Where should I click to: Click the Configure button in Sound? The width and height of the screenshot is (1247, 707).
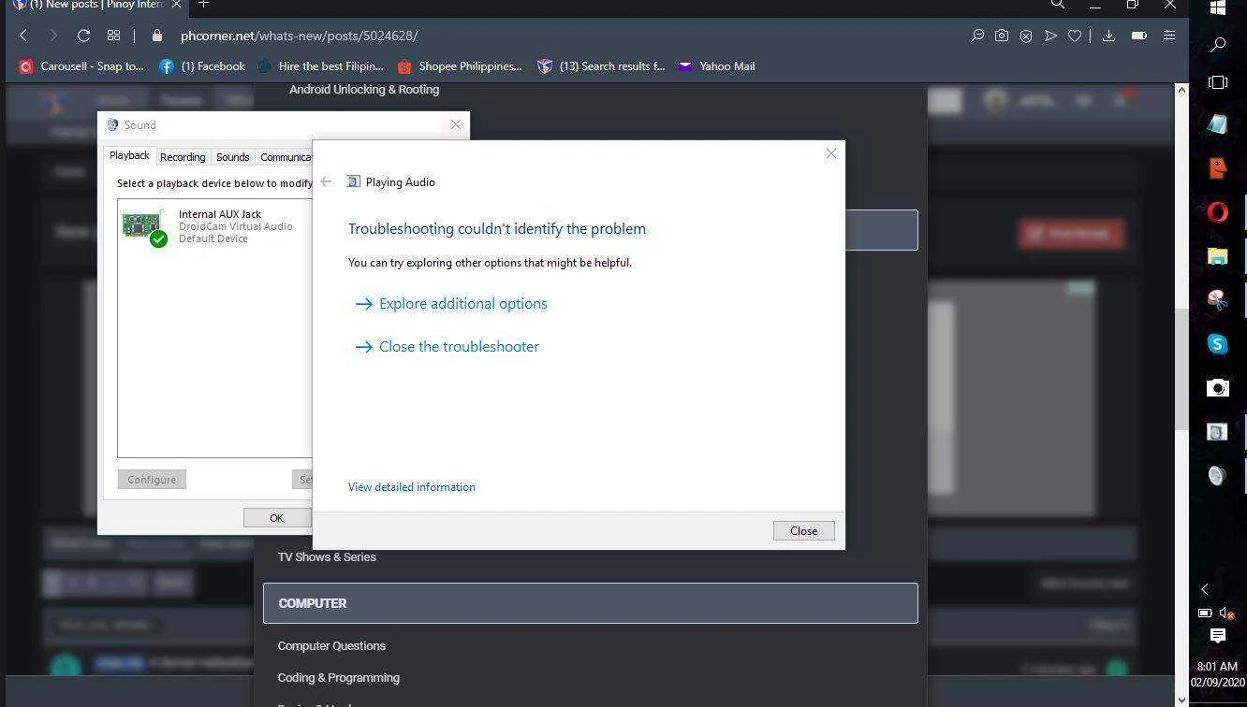click(152, 480)
